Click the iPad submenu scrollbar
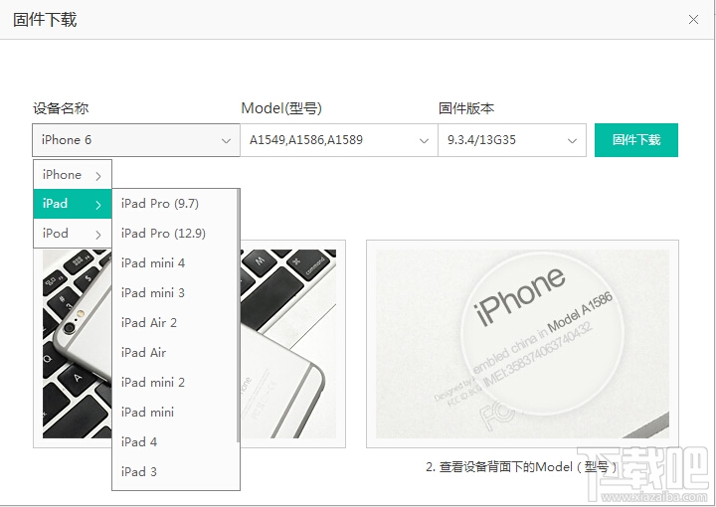 tap(238, 316)
